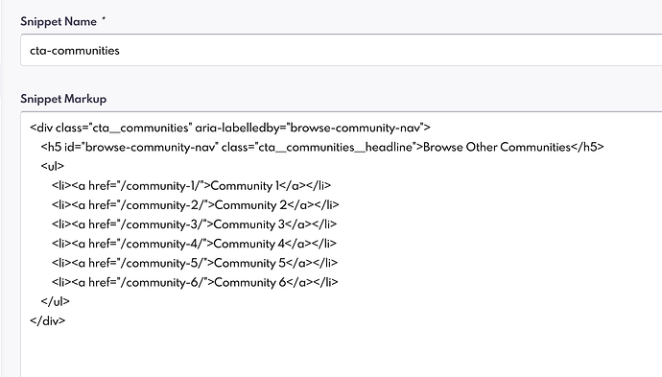662x377 pixels.
Task: Click the Community 4 list item line
Action: (x=194, y=244)
